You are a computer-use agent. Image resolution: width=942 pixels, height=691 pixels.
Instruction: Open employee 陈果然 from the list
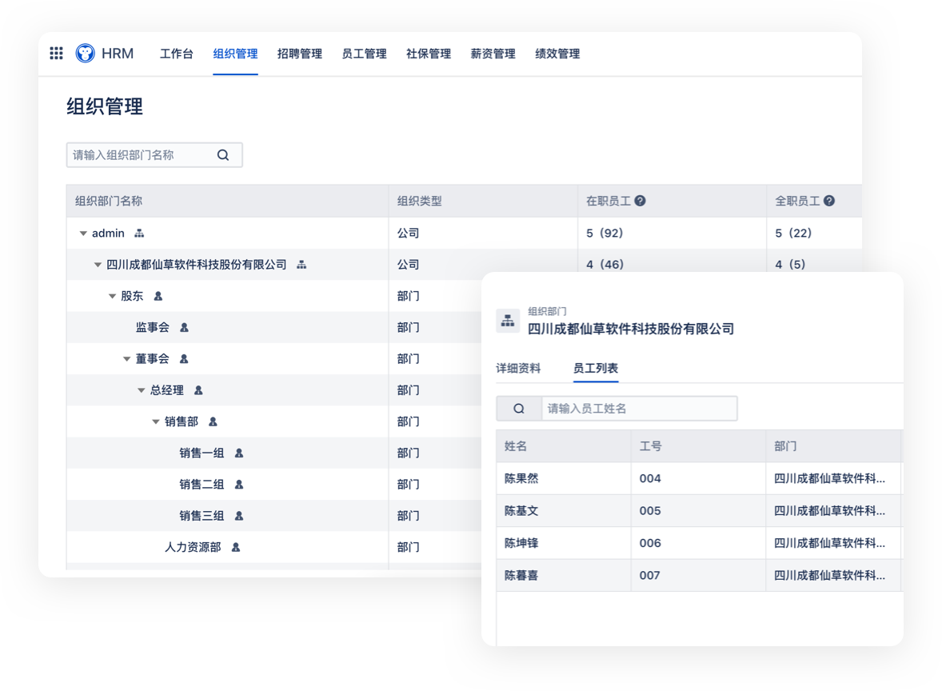click(x=521, y=479)
